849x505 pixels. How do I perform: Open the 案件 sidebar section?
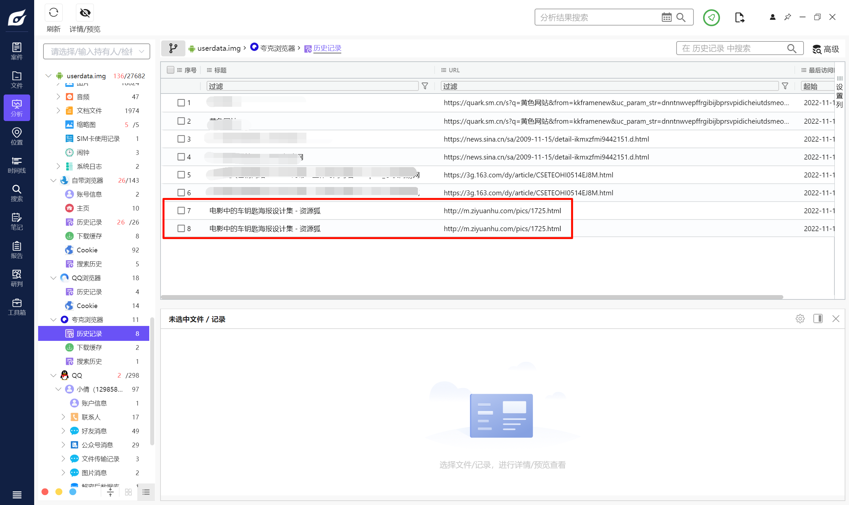[17, 51]
